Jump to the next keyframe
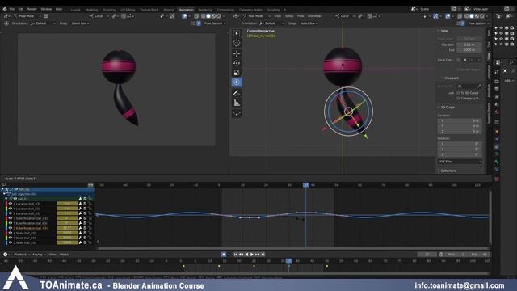Viewport: 517px width, 291px height. click(x=257, y=255)
